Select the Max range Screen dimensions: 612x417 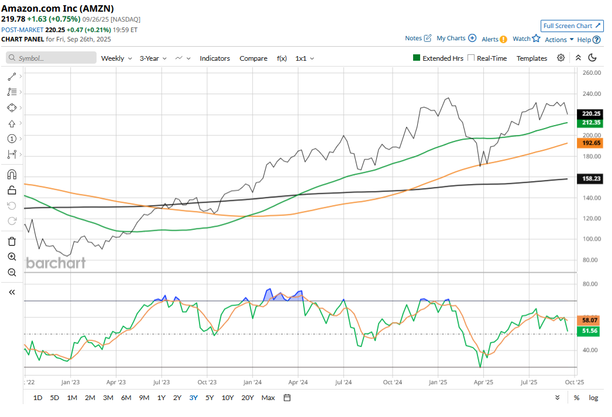(x=268, y=398)
